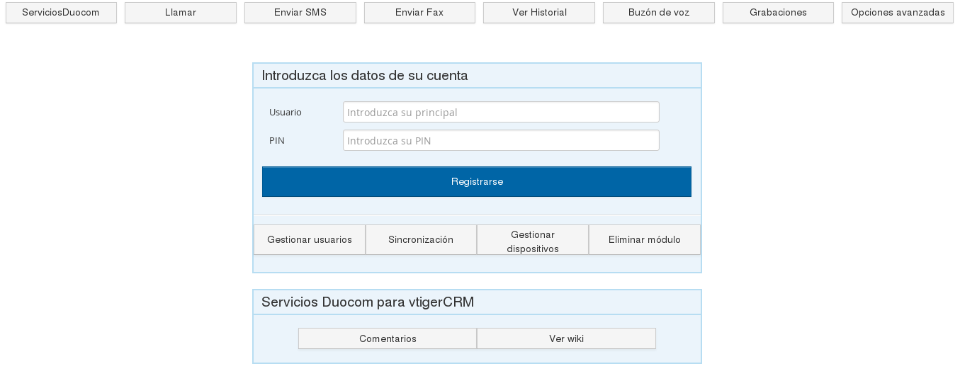Open Buzón de voz
This screenshot has width=960, height=376.
[658, 13]
